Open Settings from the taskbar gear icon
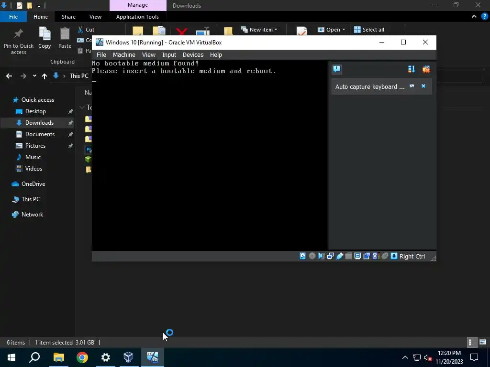490x367 pixels. 106,357
